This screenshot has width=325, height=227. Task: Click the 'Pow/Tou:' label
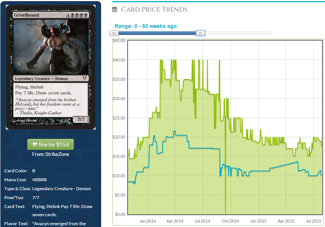tap(14, 198)
